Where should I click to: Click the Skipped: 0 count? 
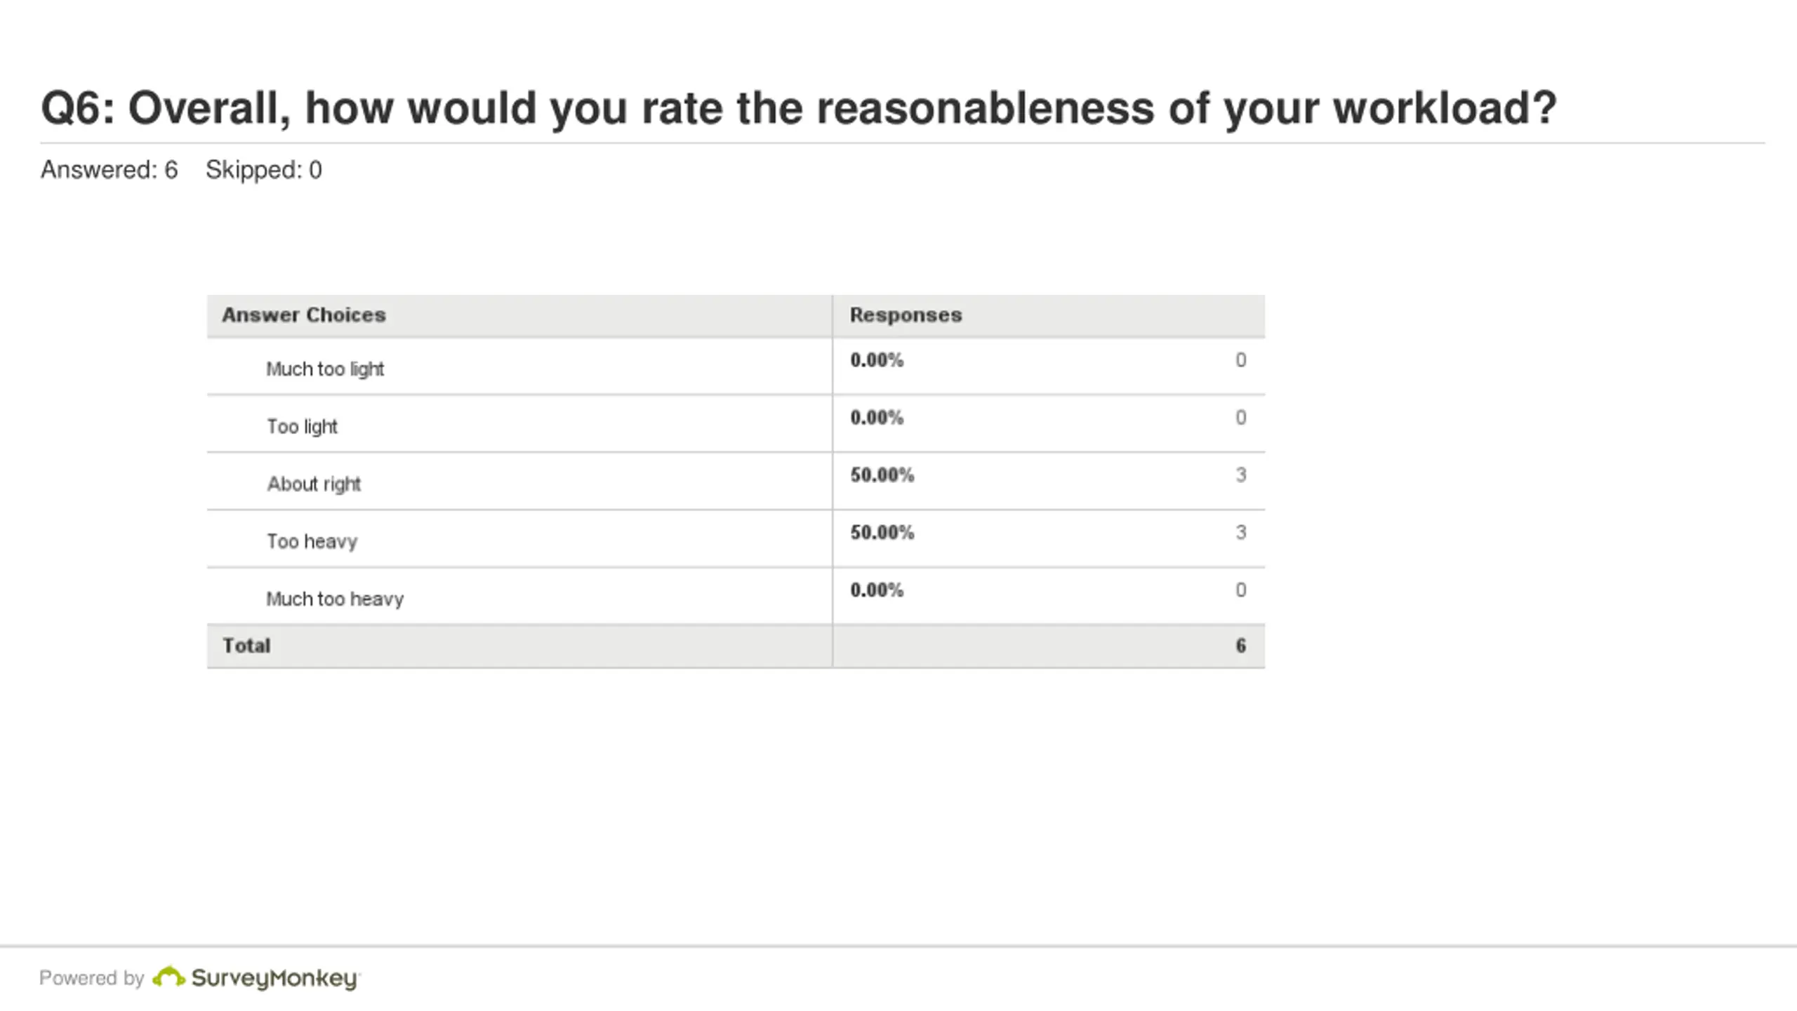pos(264,170)
